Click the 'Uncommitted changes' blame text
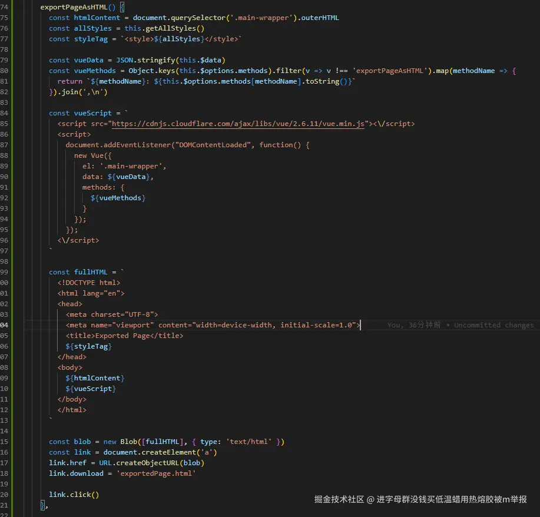Screen dimensions: 540x517 [493, 325]
